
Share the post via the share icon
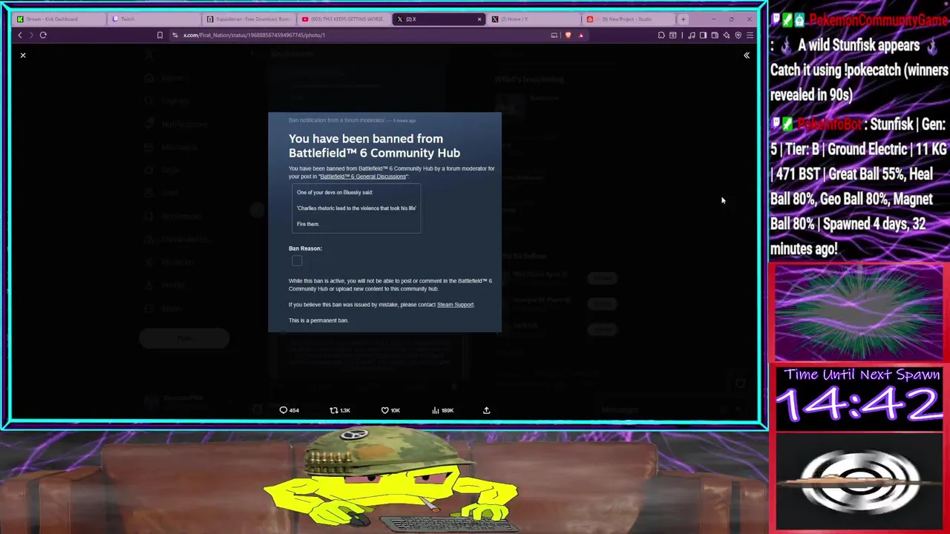tap(486, 410)
